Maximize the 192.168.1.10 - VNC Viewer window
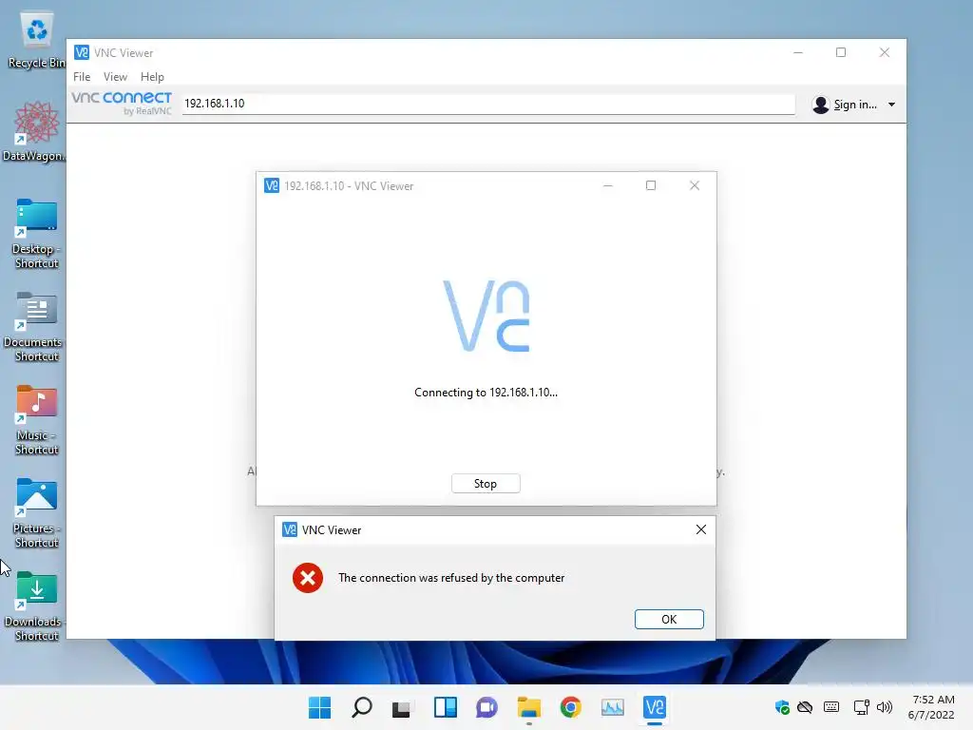Image resolution: width=973 pixels, height=730 pixels. tap(650, 185)
